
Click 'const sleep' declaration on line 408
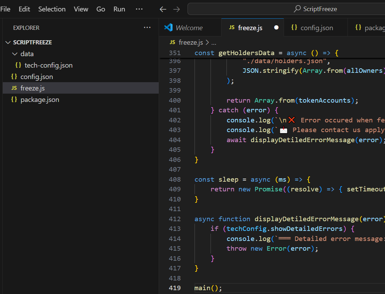click(x=216, y=180)
